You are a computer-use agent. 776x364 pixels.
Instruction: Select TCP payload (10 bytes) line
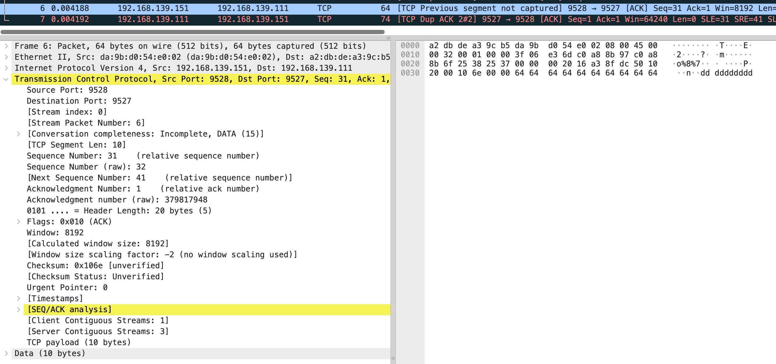[x=79, y=342]
